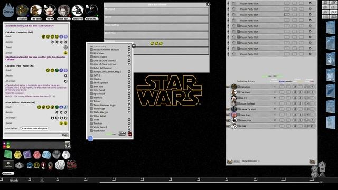Click Calculon Computers (Int) roll heading

[x=19, y=32]
